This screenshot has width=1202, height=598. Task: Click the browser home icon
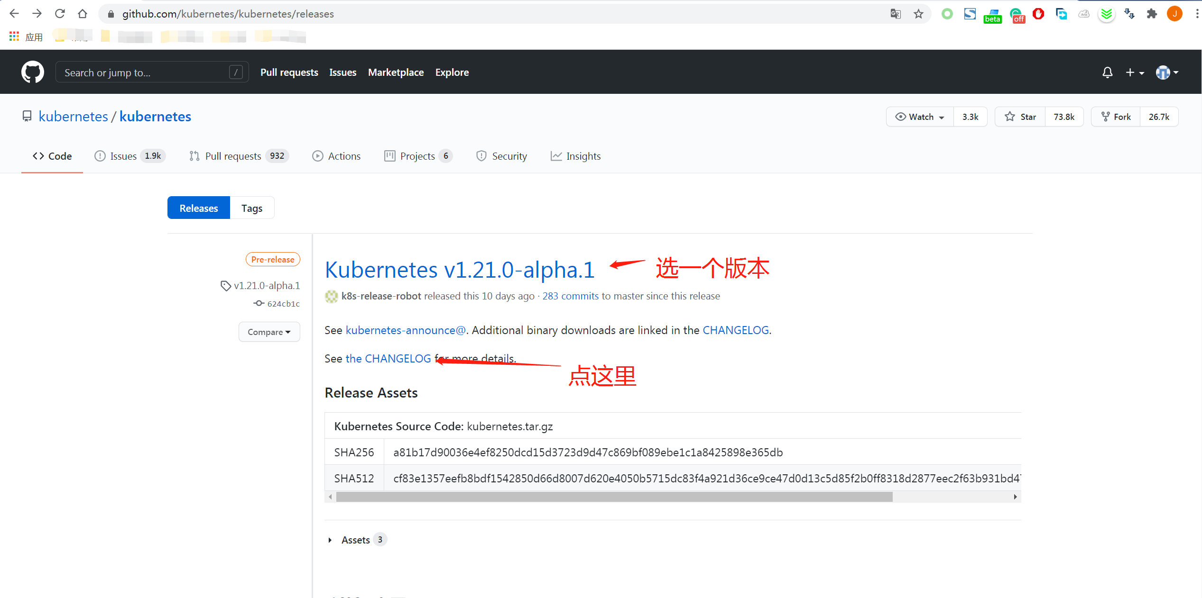click(x=83, y=14)
